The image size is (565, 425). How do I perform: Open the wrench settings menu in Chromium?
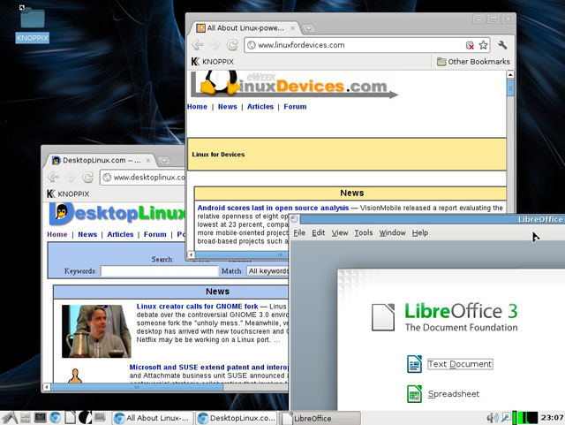pyautogui.click(x=502, y=45)
